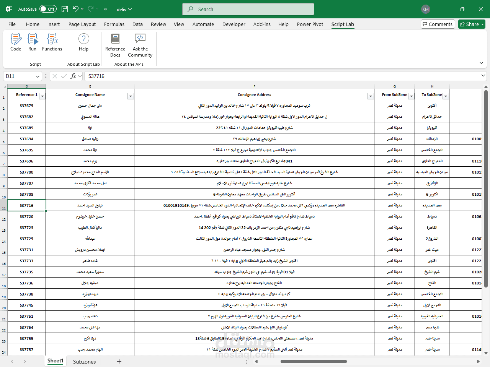The height and width of the screenshot is (367, 490).
Task: Select the Sheet1 tab
Action: (x=55, y=361)
